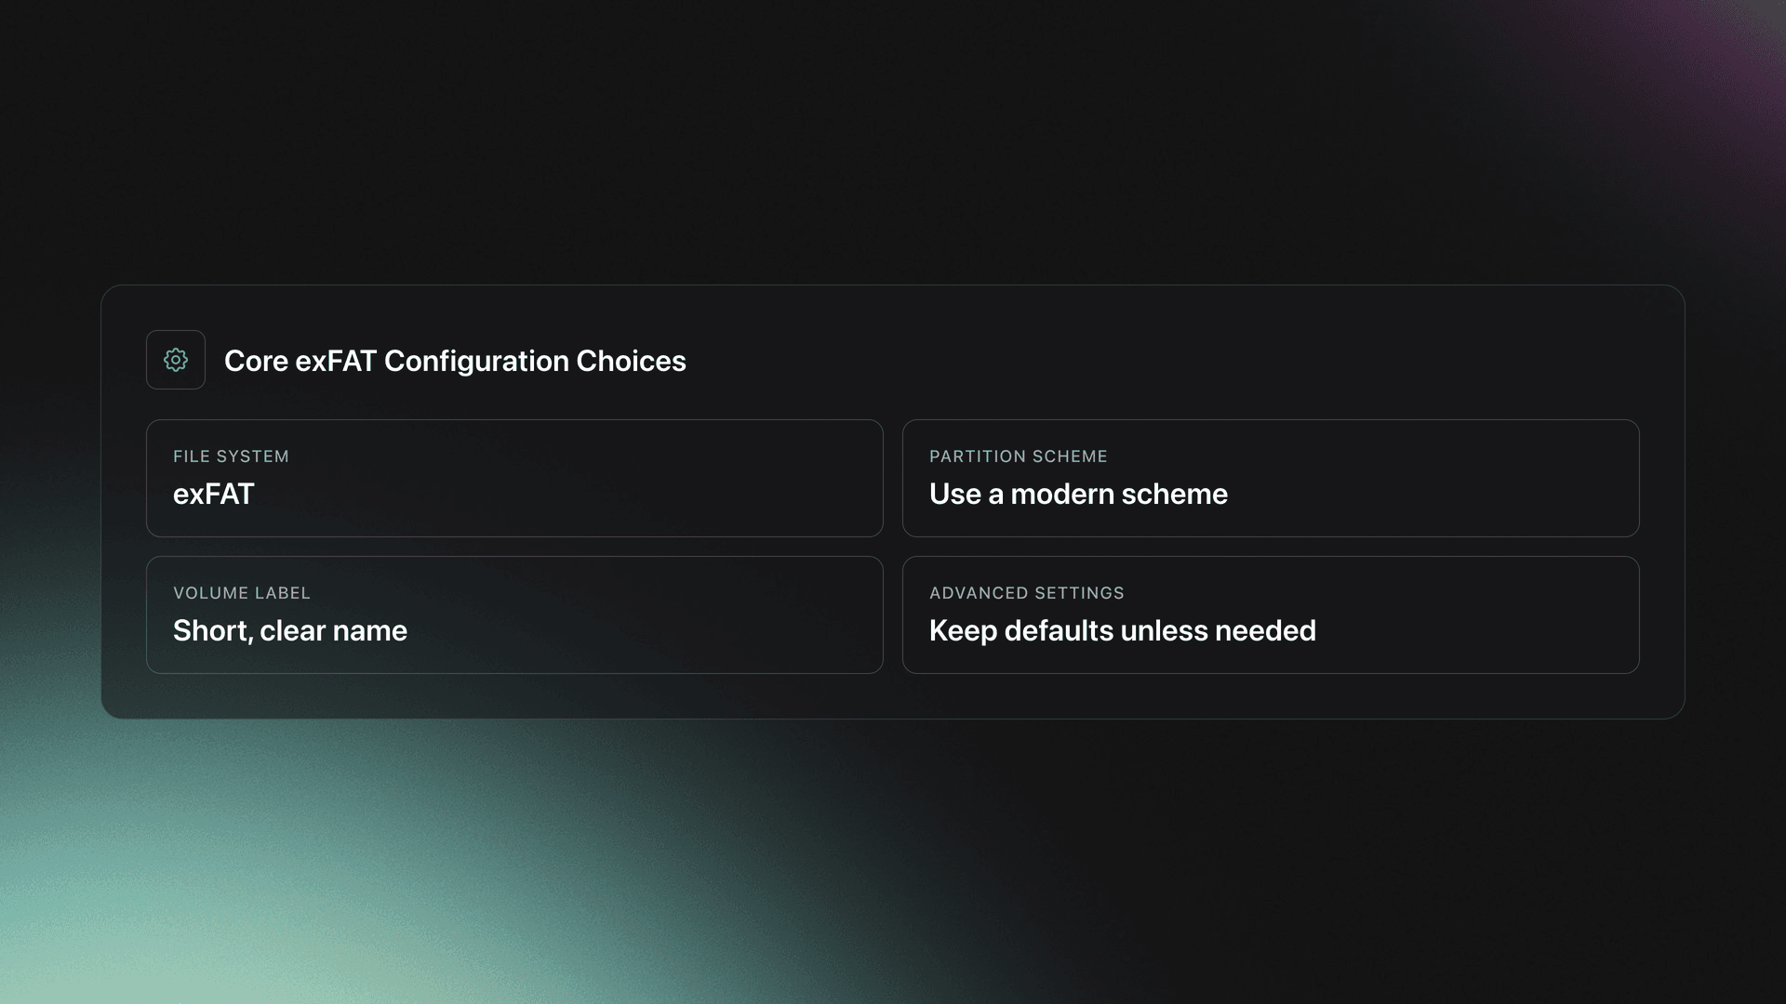Viewport: 1786px width, 1004px height.
Task: Click the 'Core exFAT Configuration Choices' heading
Action: coord(454,362)
